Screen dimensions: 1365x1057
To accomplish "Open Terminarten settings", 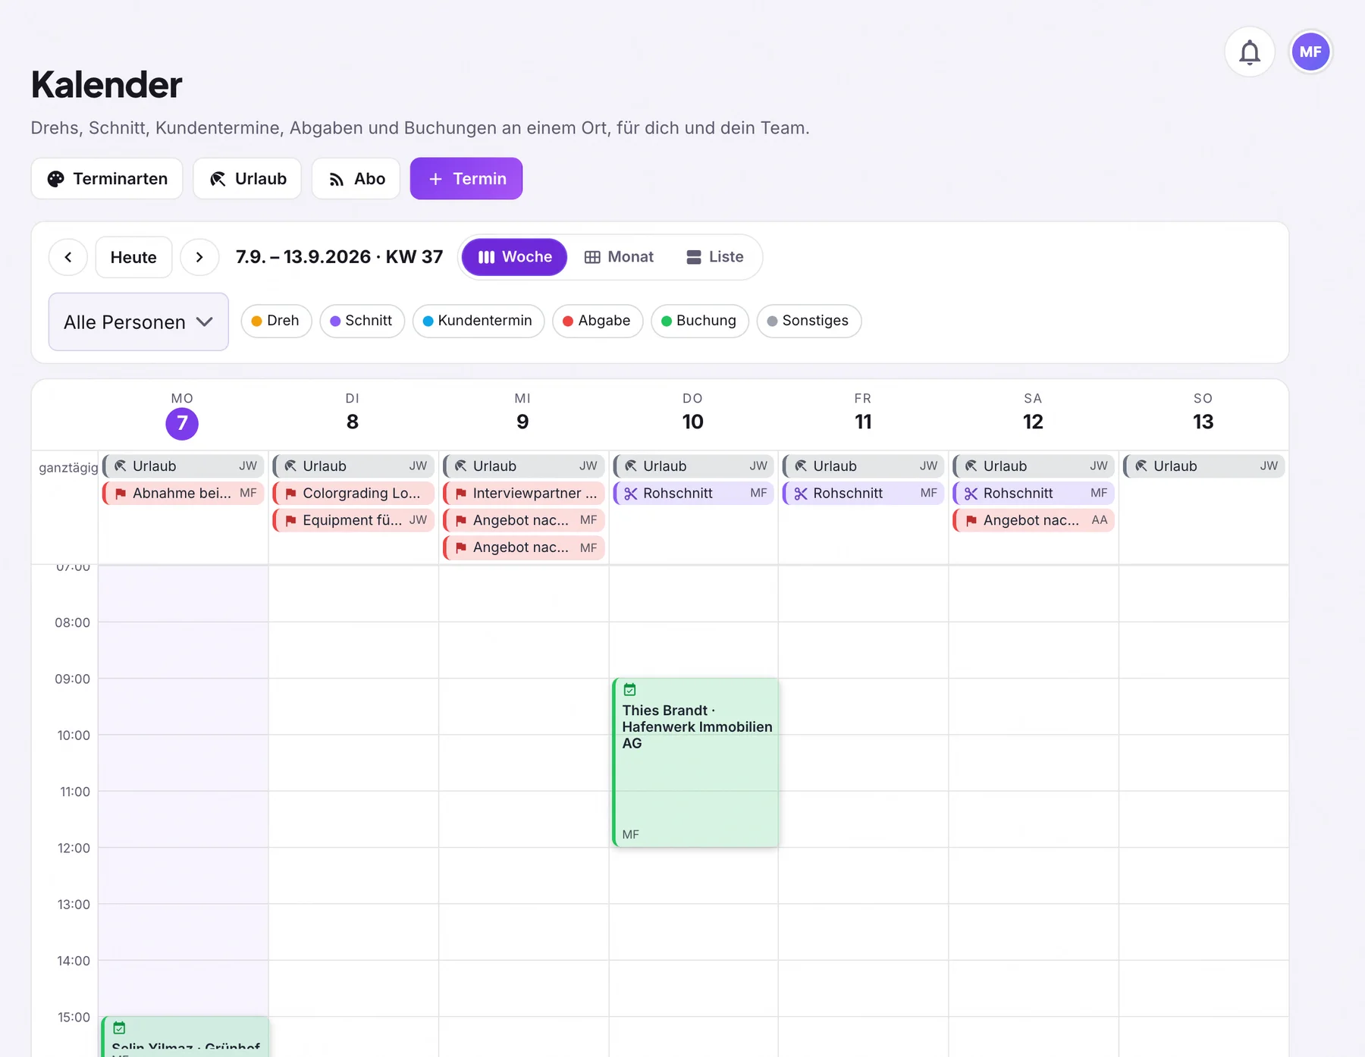I will point(107,179).
